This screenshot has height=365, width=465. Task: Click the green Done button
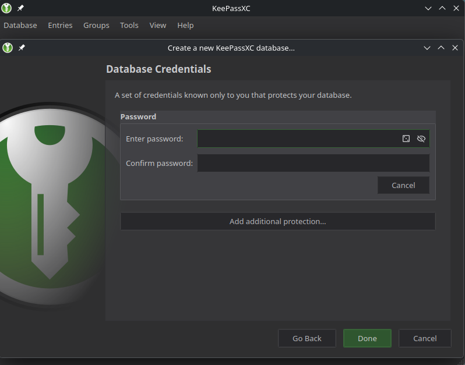[367, 338]
